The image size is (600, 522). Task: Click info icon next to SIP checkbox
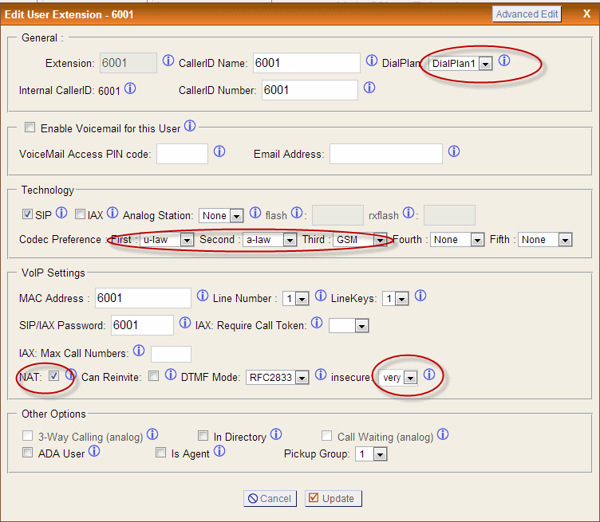[61, 213]
